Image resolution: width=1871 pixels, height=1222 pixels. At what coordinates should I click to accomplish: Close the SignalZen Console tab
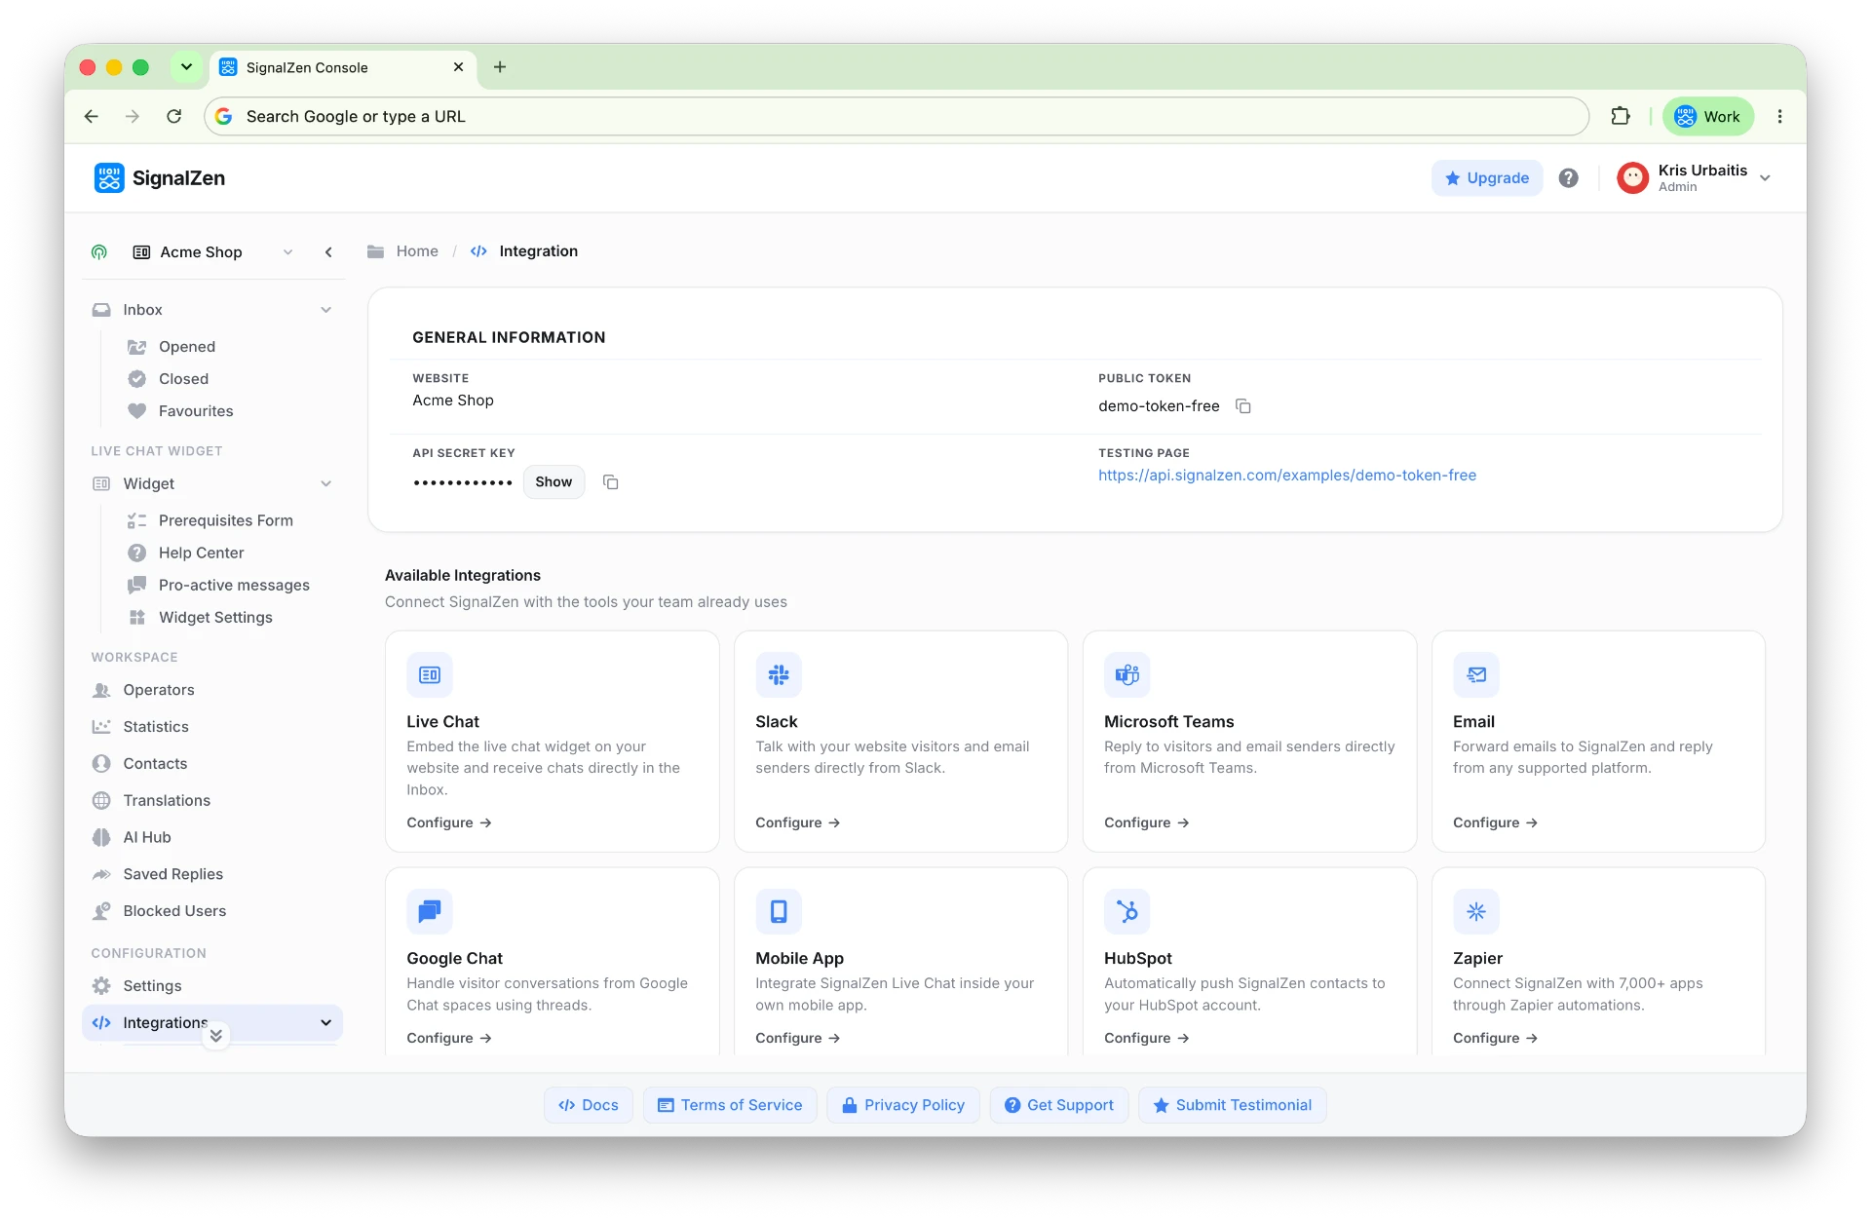[458, 67]
